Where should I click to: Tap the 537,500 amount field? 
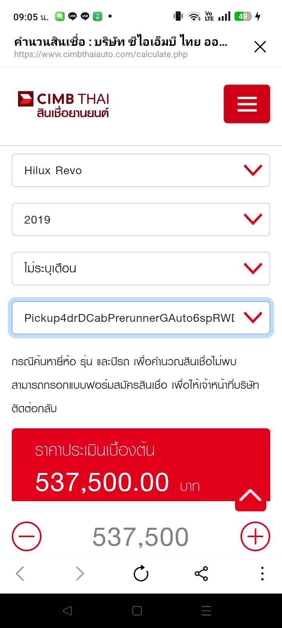coord(141,536)
